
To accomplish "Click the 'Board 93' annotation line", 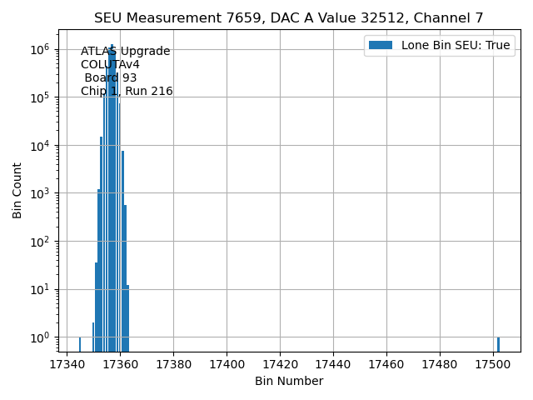I will [x=110, y=78].
